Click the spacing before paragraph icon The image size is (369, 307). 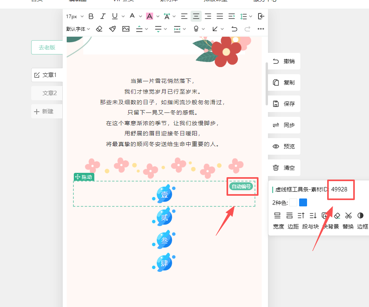139,29
